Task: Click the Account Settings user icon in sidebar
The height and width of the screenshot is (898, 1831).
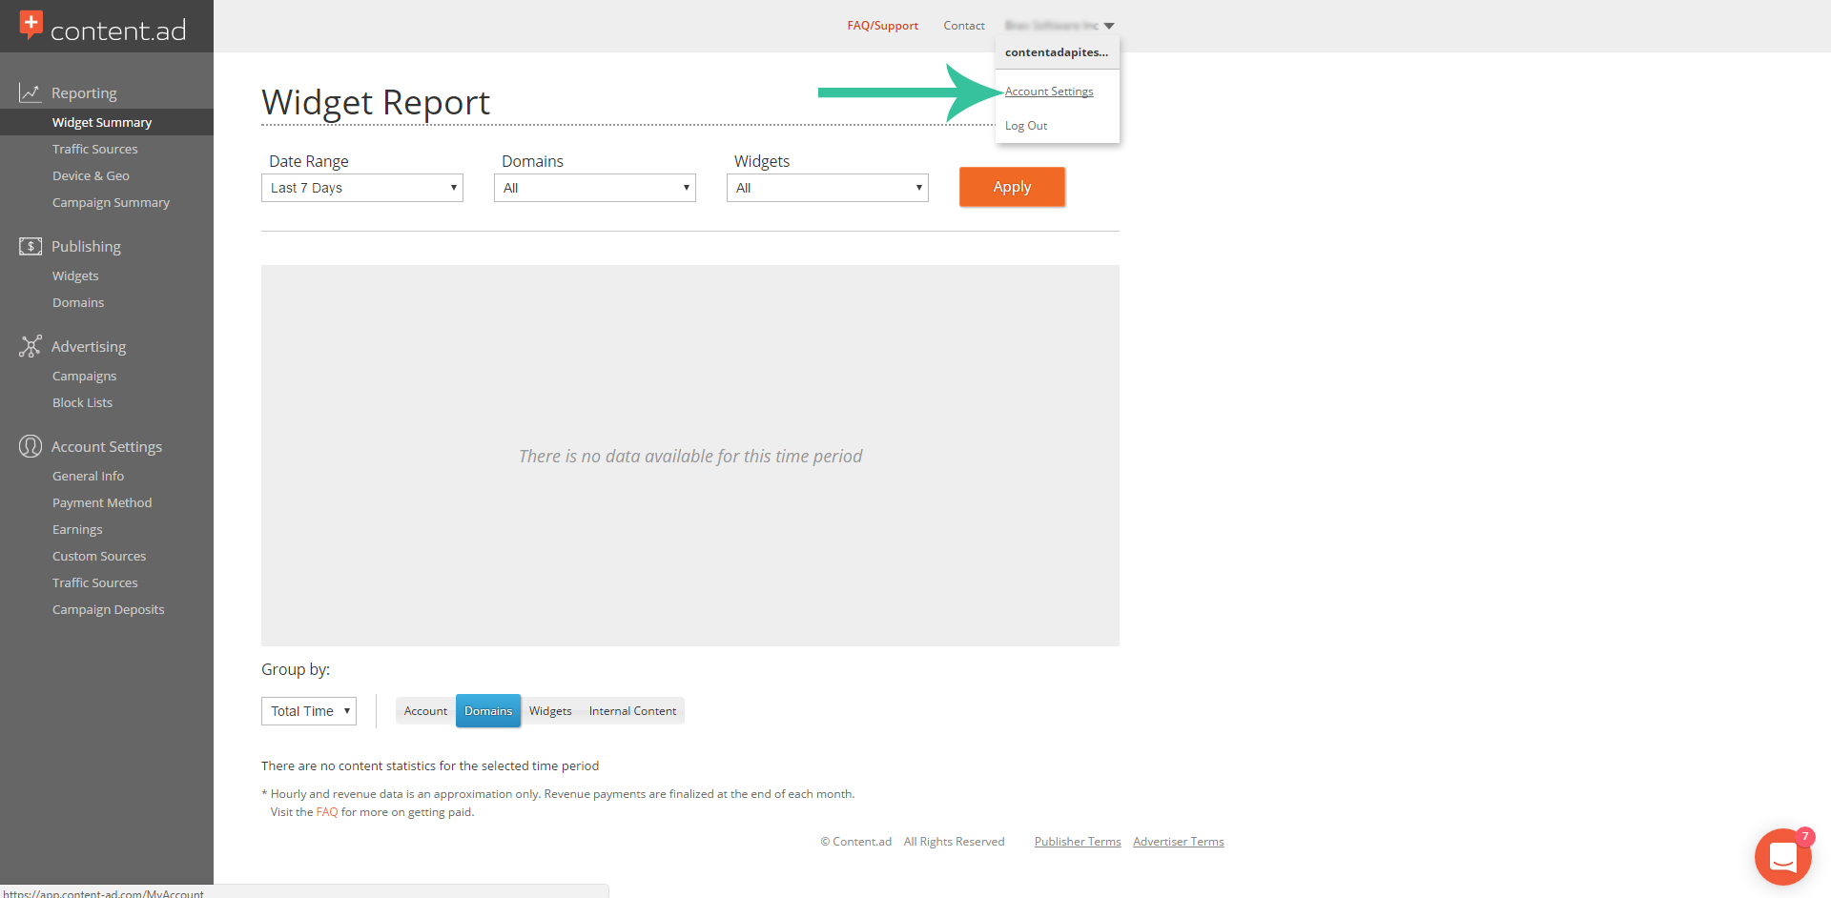Action: 30,446
